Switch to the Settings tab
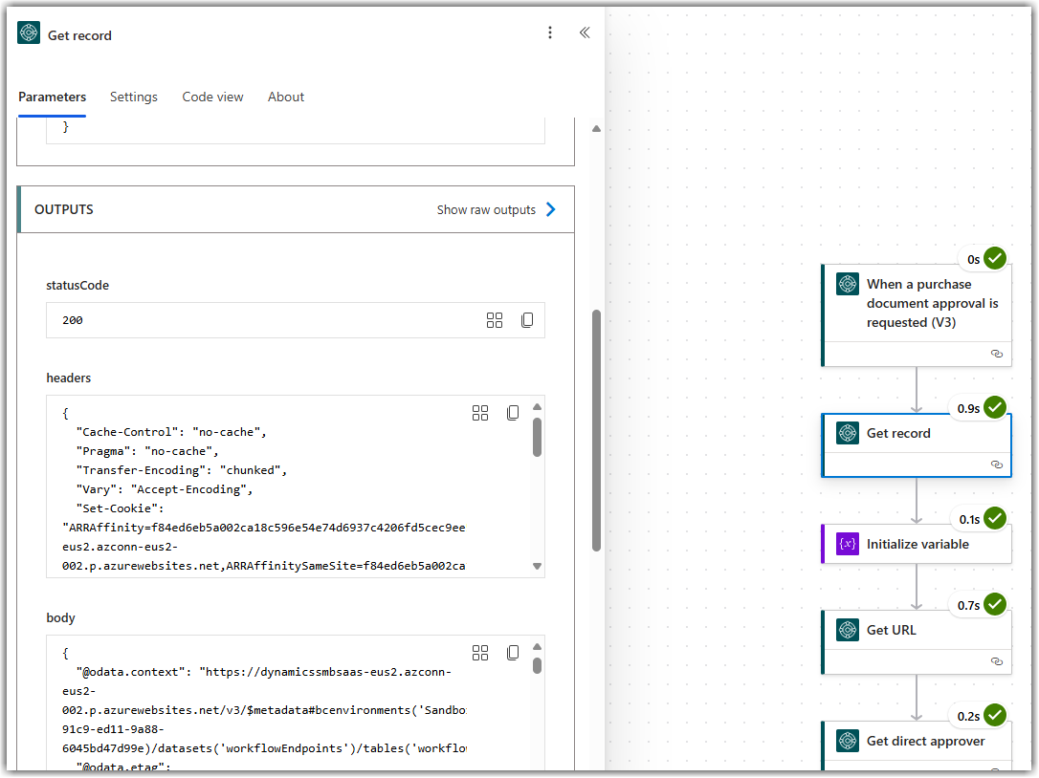Screen dimensions: 1039x778 [x=133, y=97]
